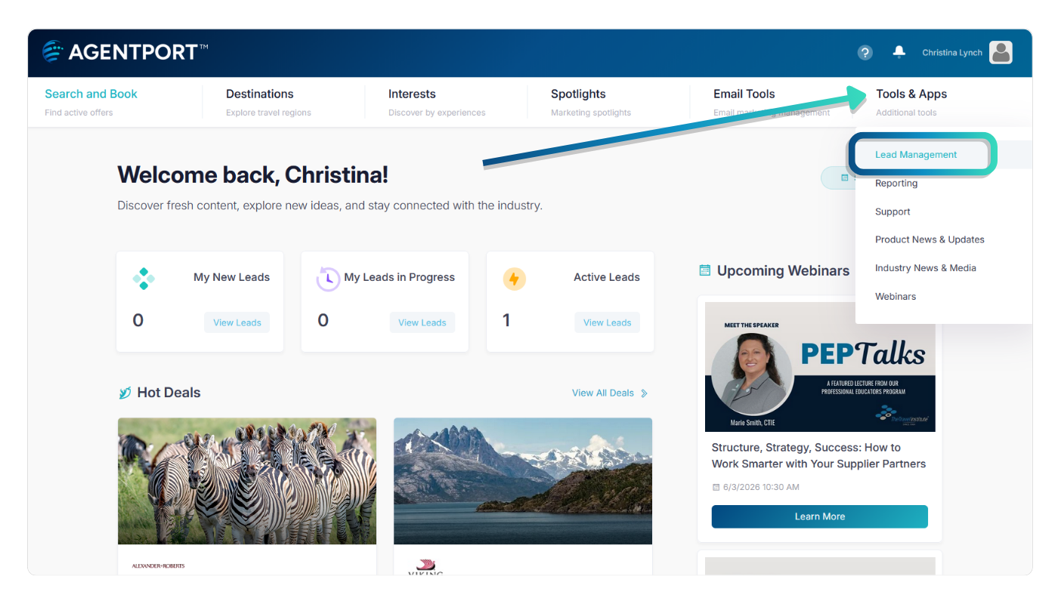The width and height of the screenshot is (1058, 604).
Task: View leads under My Leads in Progress
Action: [x=422, y=322]
